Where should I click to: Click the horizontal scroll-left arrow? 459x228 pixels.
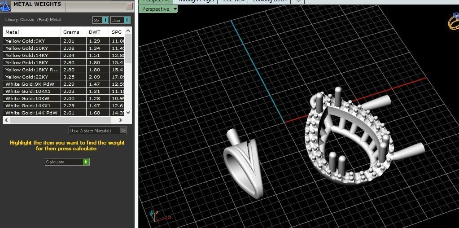(6, 120)
